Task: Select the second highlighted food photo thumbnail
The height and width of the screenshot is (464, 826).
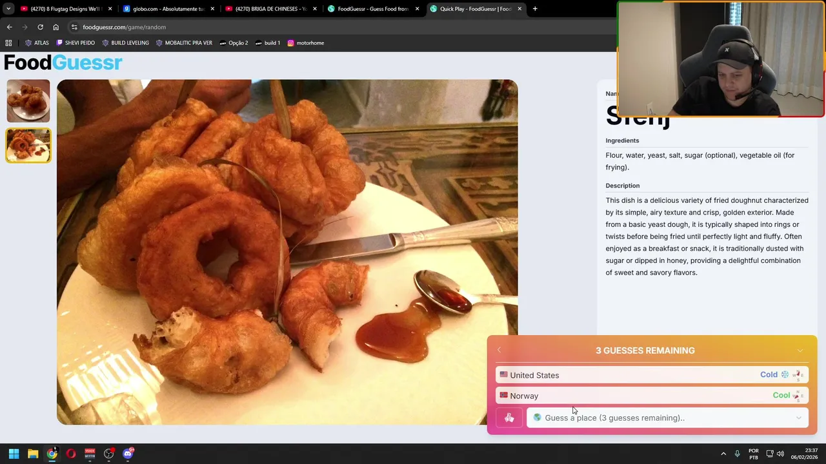Action: point(28,145)
